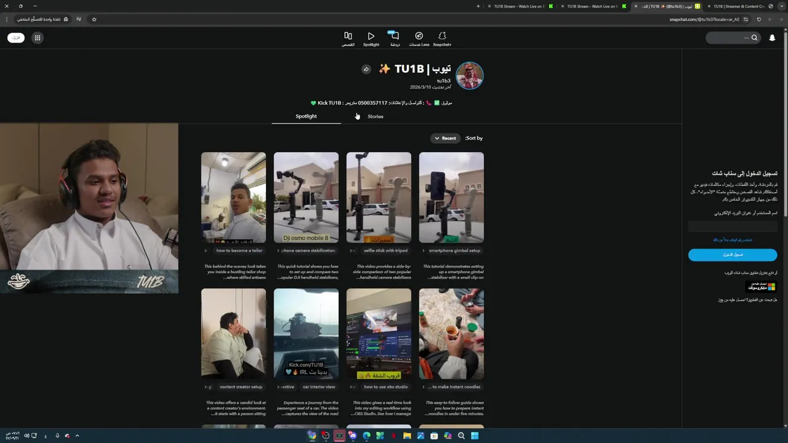Open Lenses from the top navigation
Viewport: 788px width, 443px height.
(x=419, y=39)
